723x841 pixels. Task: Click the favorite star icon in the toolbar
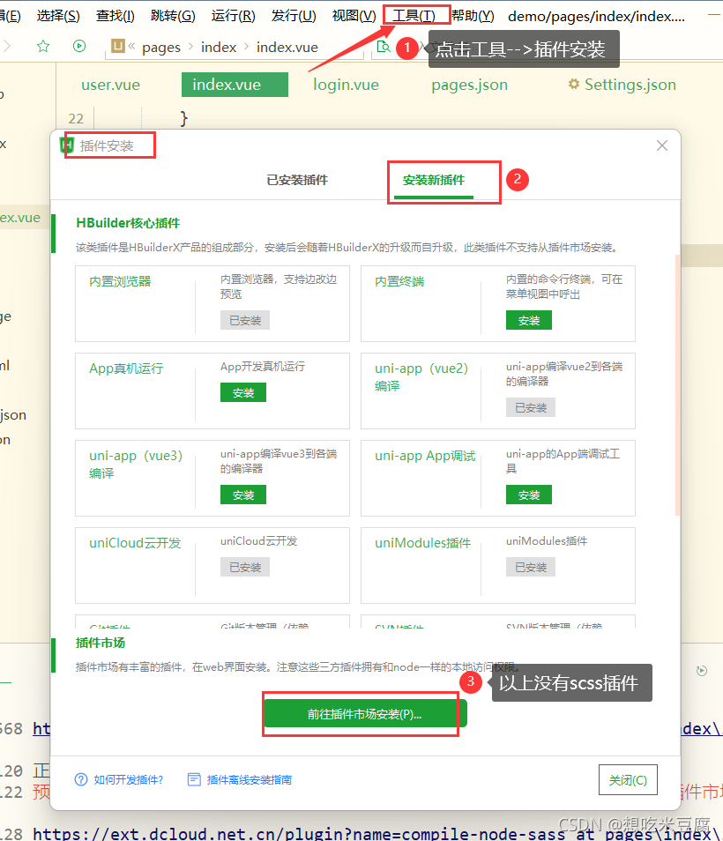click(x=42, y=46)
